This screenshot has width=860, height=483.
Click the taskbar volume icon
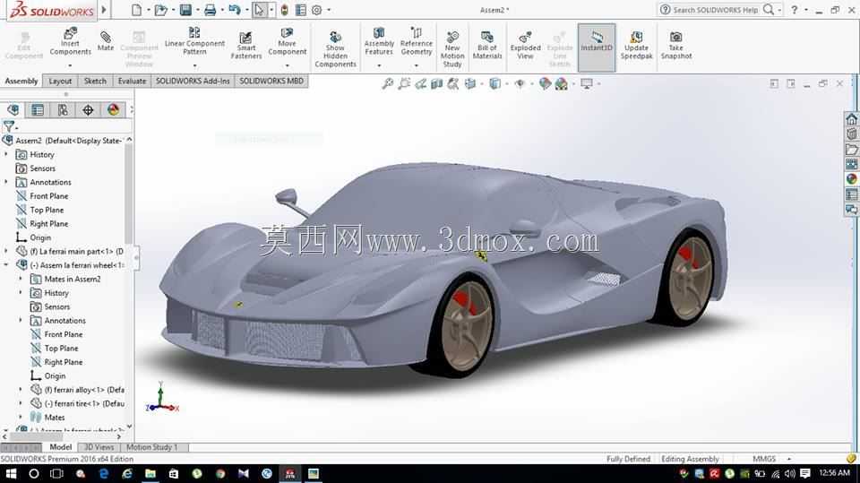coord(790,473)
